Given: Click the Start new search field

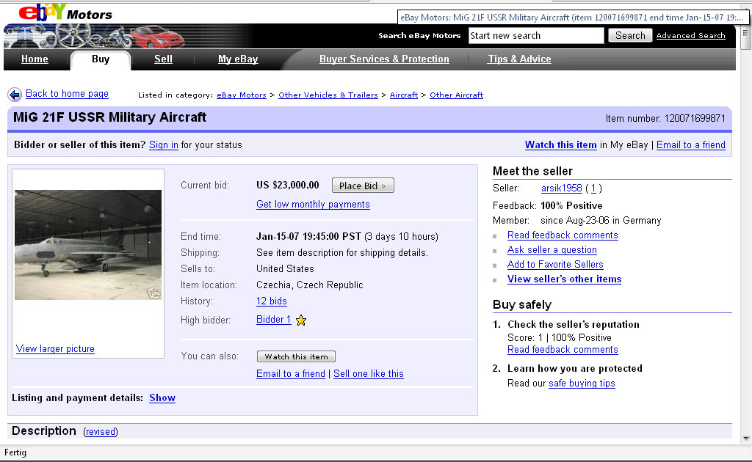Looking at the screenshot, I should [x=535, y=35].
